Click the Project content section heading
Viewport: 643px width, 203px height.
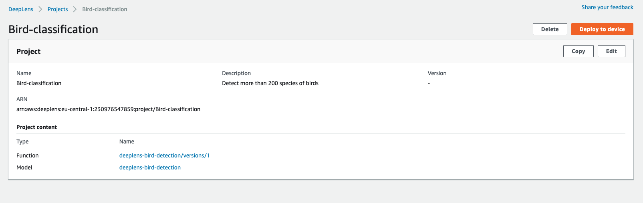(36, 127)
